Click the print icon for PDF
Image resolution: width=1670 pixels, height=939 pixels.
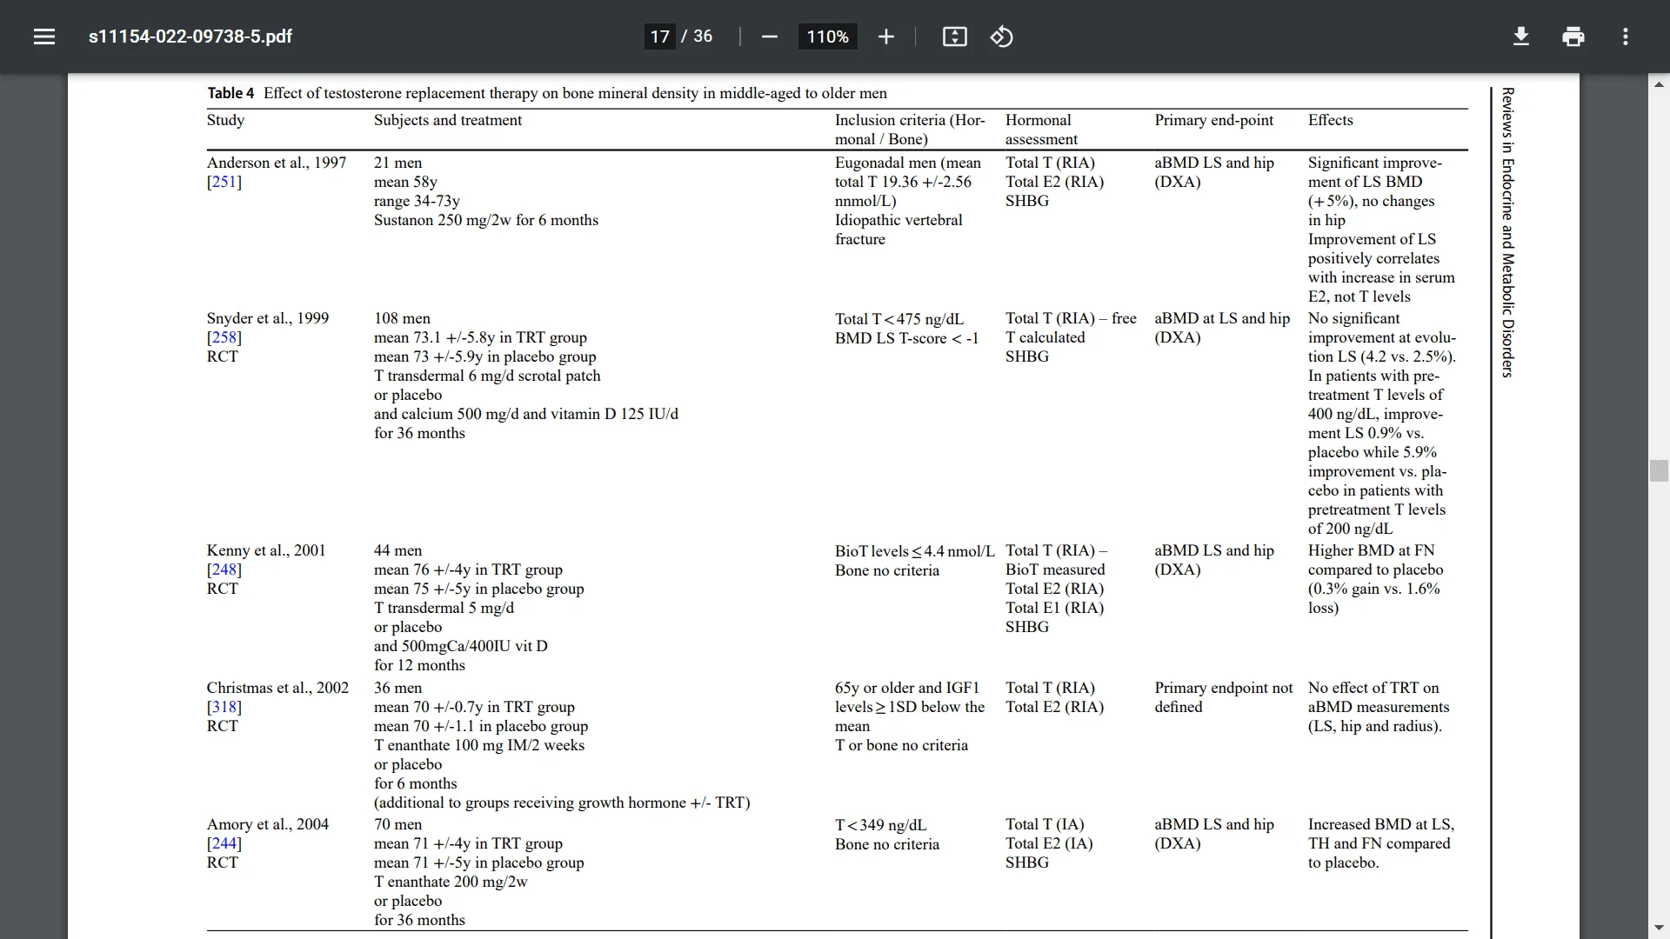click(1573, 37)
